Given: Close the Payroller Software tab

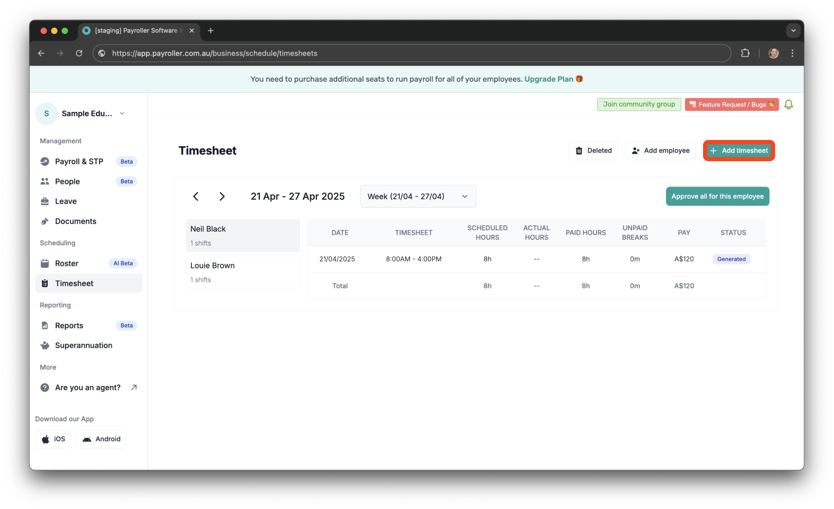Looking at the screenshot, I should pyautogui.click(x=192, y=31).
